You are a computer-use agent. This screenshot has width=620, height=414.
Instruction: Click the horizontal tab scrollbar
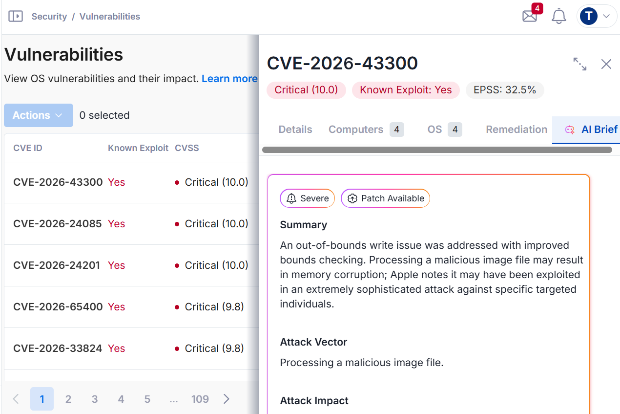pos(437,150)
